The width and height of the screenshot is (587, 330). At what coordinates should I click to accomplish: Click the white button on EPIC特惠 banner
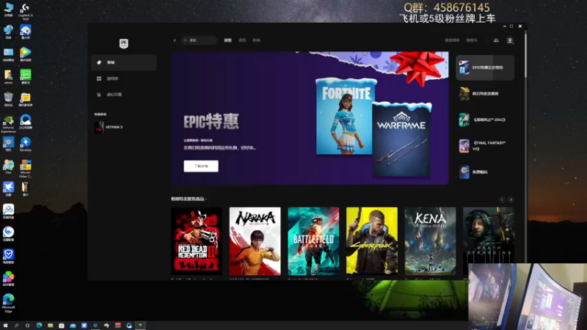[x=201, y=166]
